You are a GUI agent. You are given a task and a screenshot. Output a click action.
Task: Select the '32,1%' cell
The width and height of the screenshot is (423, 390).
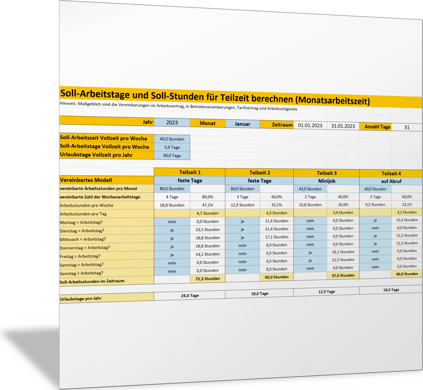click(x=277, y=205)
